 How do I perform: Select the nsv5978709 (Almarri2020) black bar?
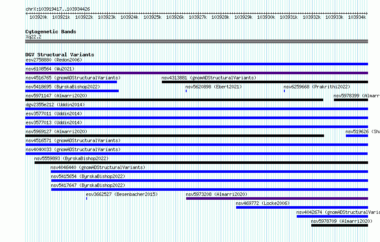pyautogui.click(x=339, y=225)
